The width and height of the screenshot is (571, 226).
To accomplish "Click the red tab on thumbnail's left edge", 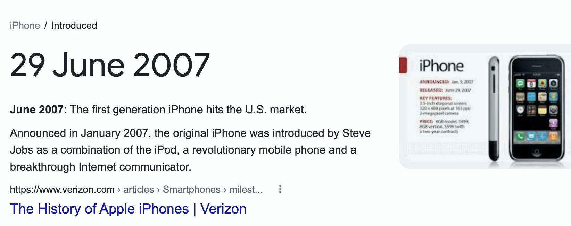I will (403, 66).
